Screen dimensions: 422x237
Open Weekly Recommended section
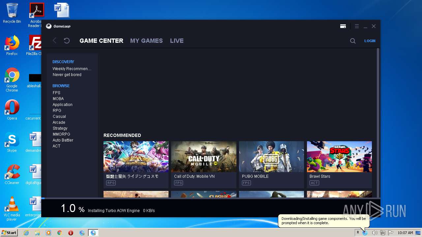(x=72, y=69)
